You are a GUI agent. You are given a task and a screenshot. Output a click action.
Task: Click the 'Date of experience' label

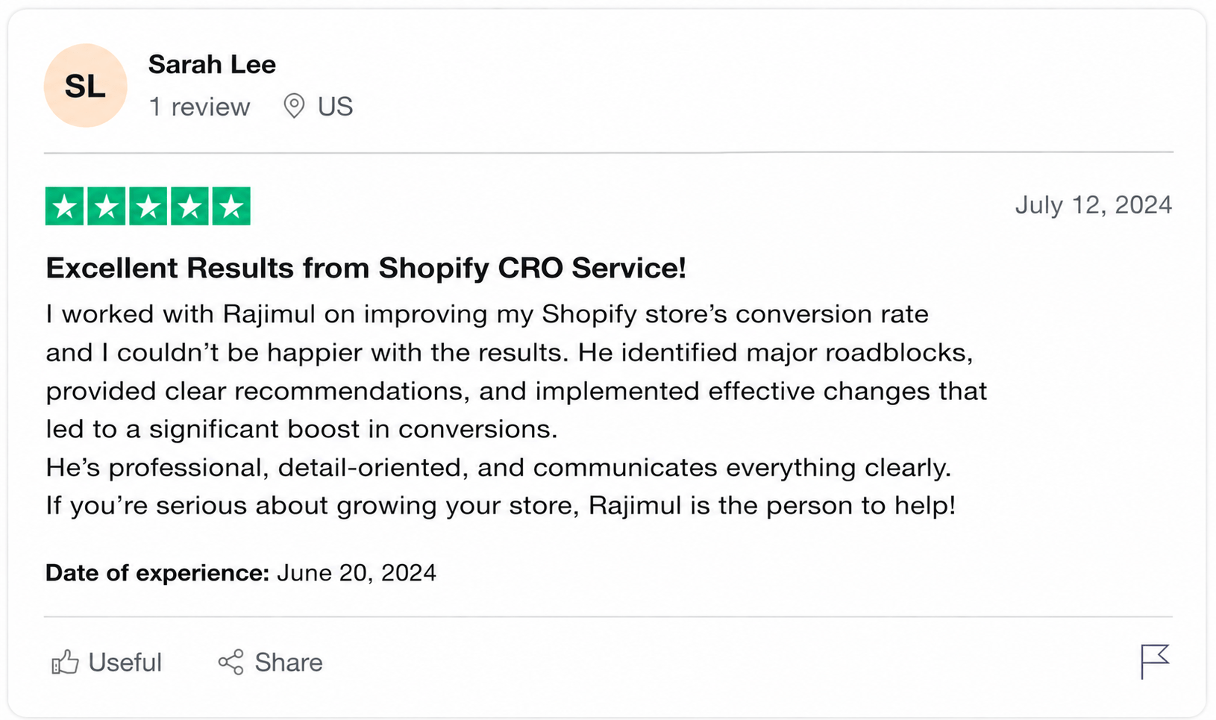[x=157, y=572]
